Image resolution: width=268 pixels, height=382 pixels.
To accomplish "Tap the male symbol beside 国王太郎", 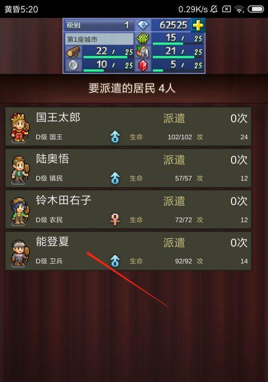I will 115,136.
